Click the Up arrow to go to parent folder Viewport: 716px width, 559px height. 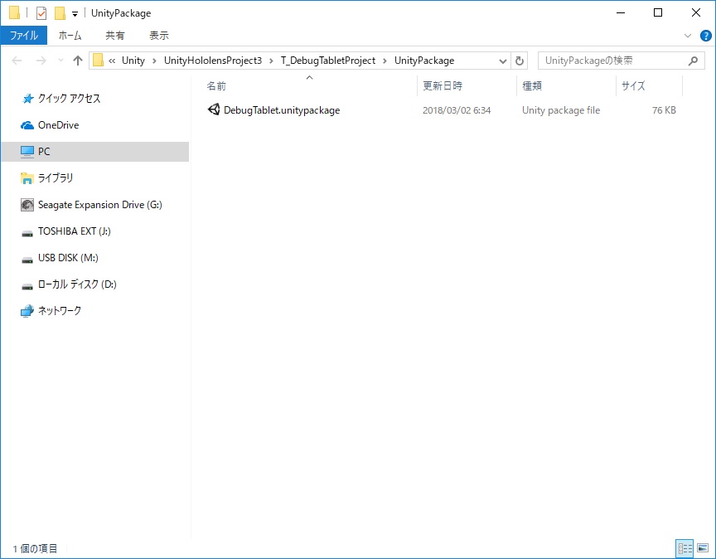tap(77, 61)
